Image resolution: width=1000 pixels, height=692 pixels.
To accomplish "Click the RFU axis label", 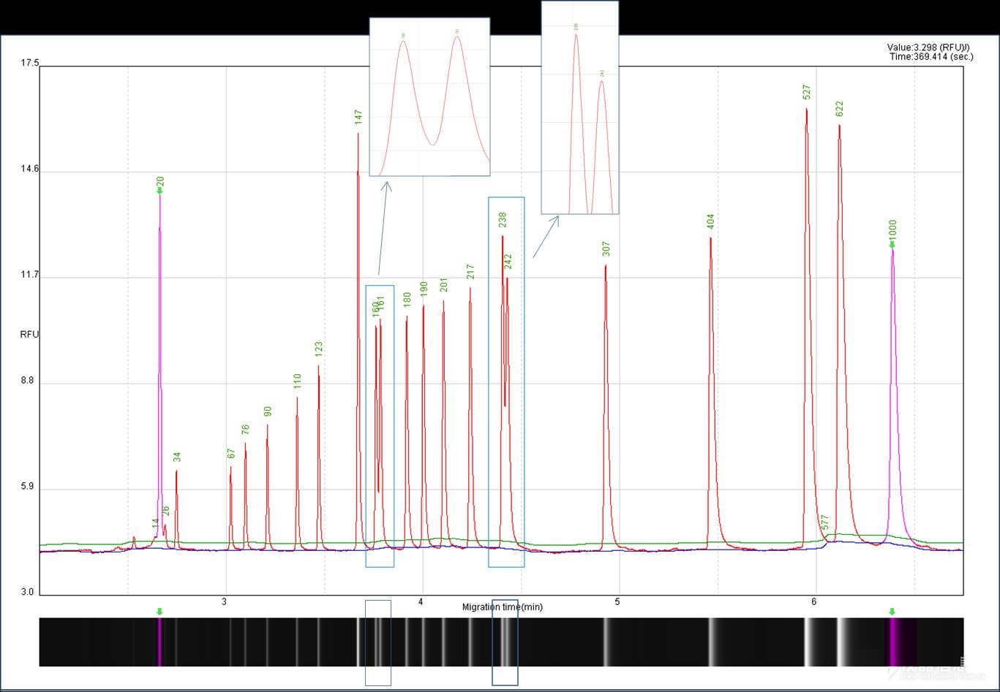I will click(30, 334).
